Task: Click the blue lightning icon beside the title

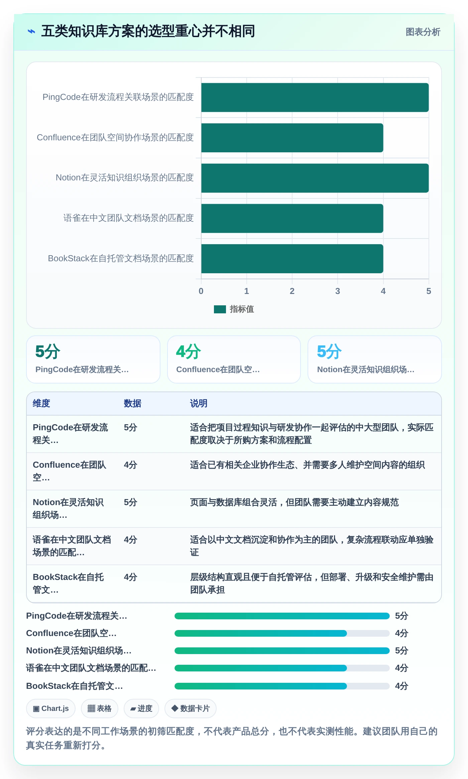Action: pos(31,32)
